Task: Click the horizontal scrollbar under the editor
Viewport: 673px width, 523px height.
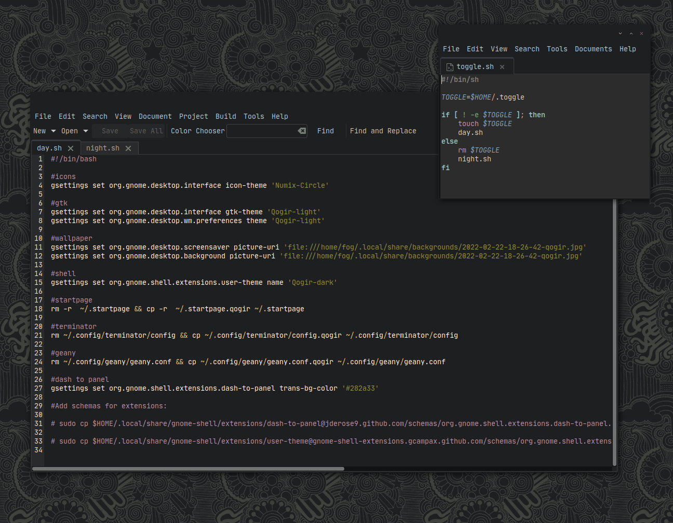Action: pyautogui.click(x=188, y=469)
